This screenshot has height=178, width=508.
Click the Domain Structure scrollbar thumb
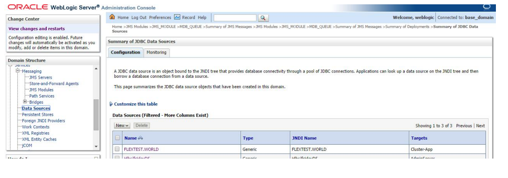click(x=96, y=115)
